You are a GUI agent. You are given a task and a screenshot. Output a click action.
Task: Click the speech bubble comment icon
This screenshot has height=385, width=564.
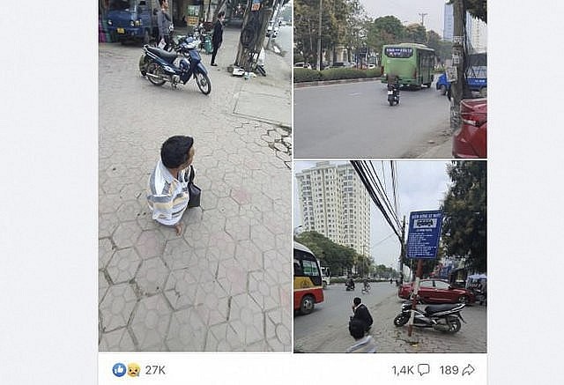(424, 370)
